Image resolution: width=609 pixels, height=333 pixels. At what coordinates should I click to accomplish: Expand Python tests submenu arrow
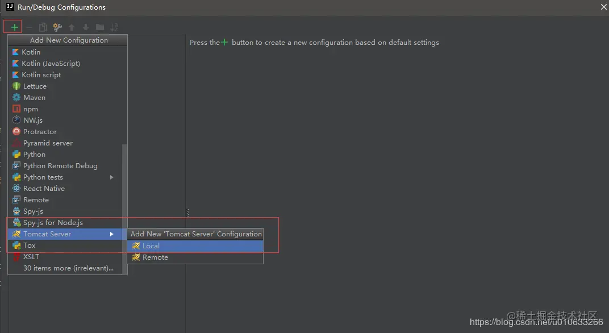[x=112, y=177]
